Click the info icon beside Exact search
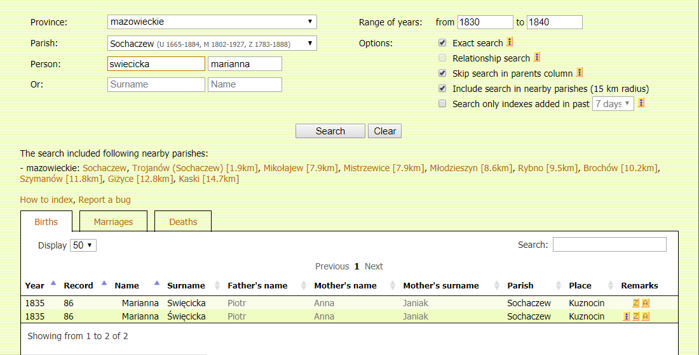This screenshot has width=699, height=355. (x=510, y=42)
